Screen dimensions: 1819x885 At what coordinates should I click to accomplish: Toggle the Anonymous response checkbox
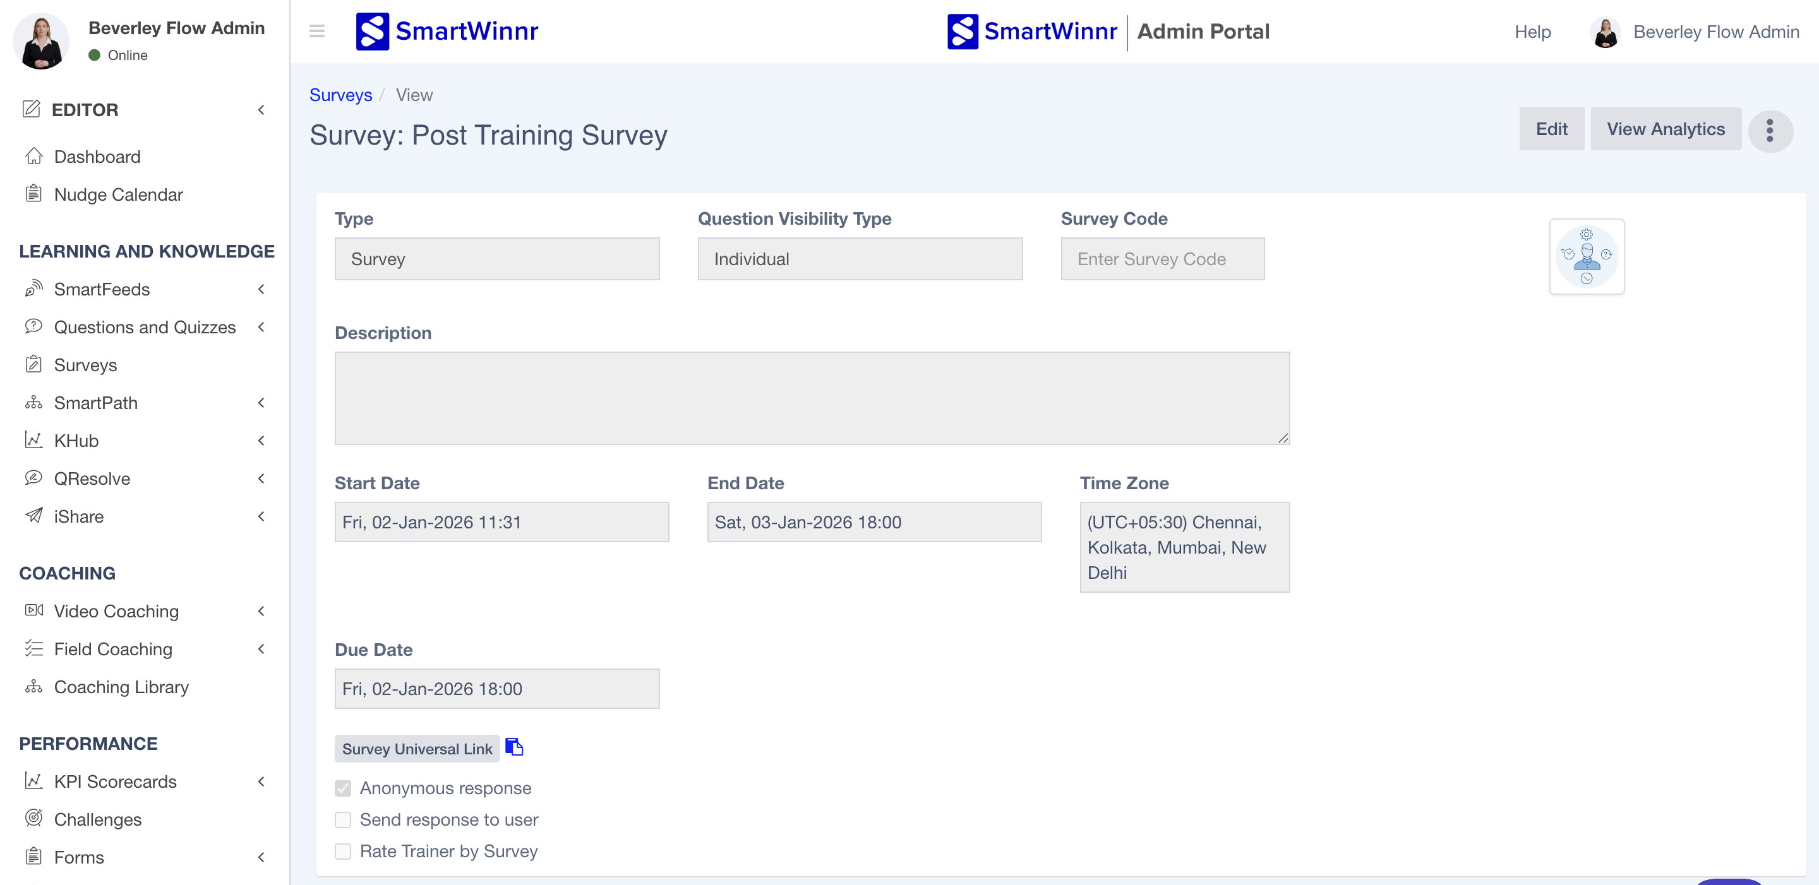[x=343, y=788]
